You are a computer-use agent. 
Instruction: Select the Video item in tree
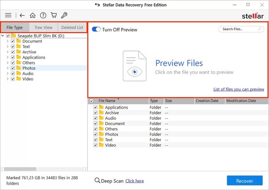tap(28, 79)
